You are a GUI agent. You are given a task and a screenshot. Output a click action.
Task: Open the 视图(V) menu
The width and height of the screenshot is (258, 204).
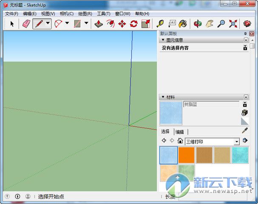tap(48, 14)
